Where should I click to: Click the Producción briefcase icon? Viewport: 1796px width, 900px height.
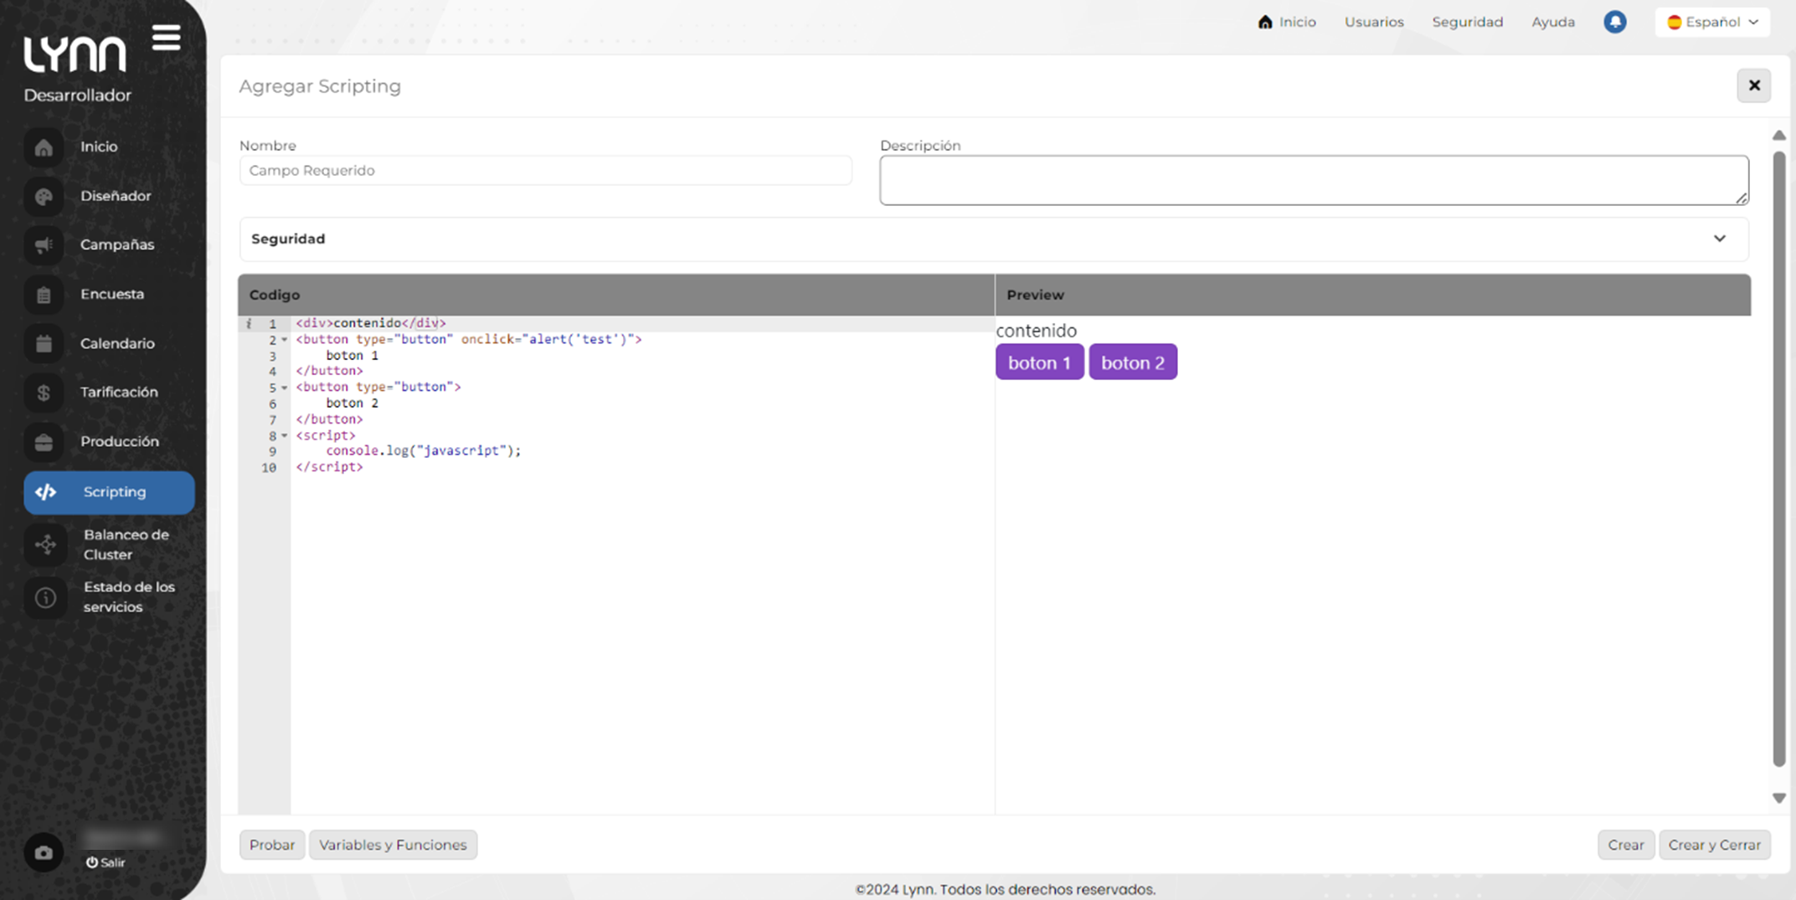pos(44,442)
